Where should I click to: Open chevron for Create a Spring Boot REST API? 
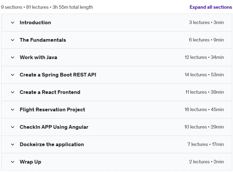(x=13, y=75)
